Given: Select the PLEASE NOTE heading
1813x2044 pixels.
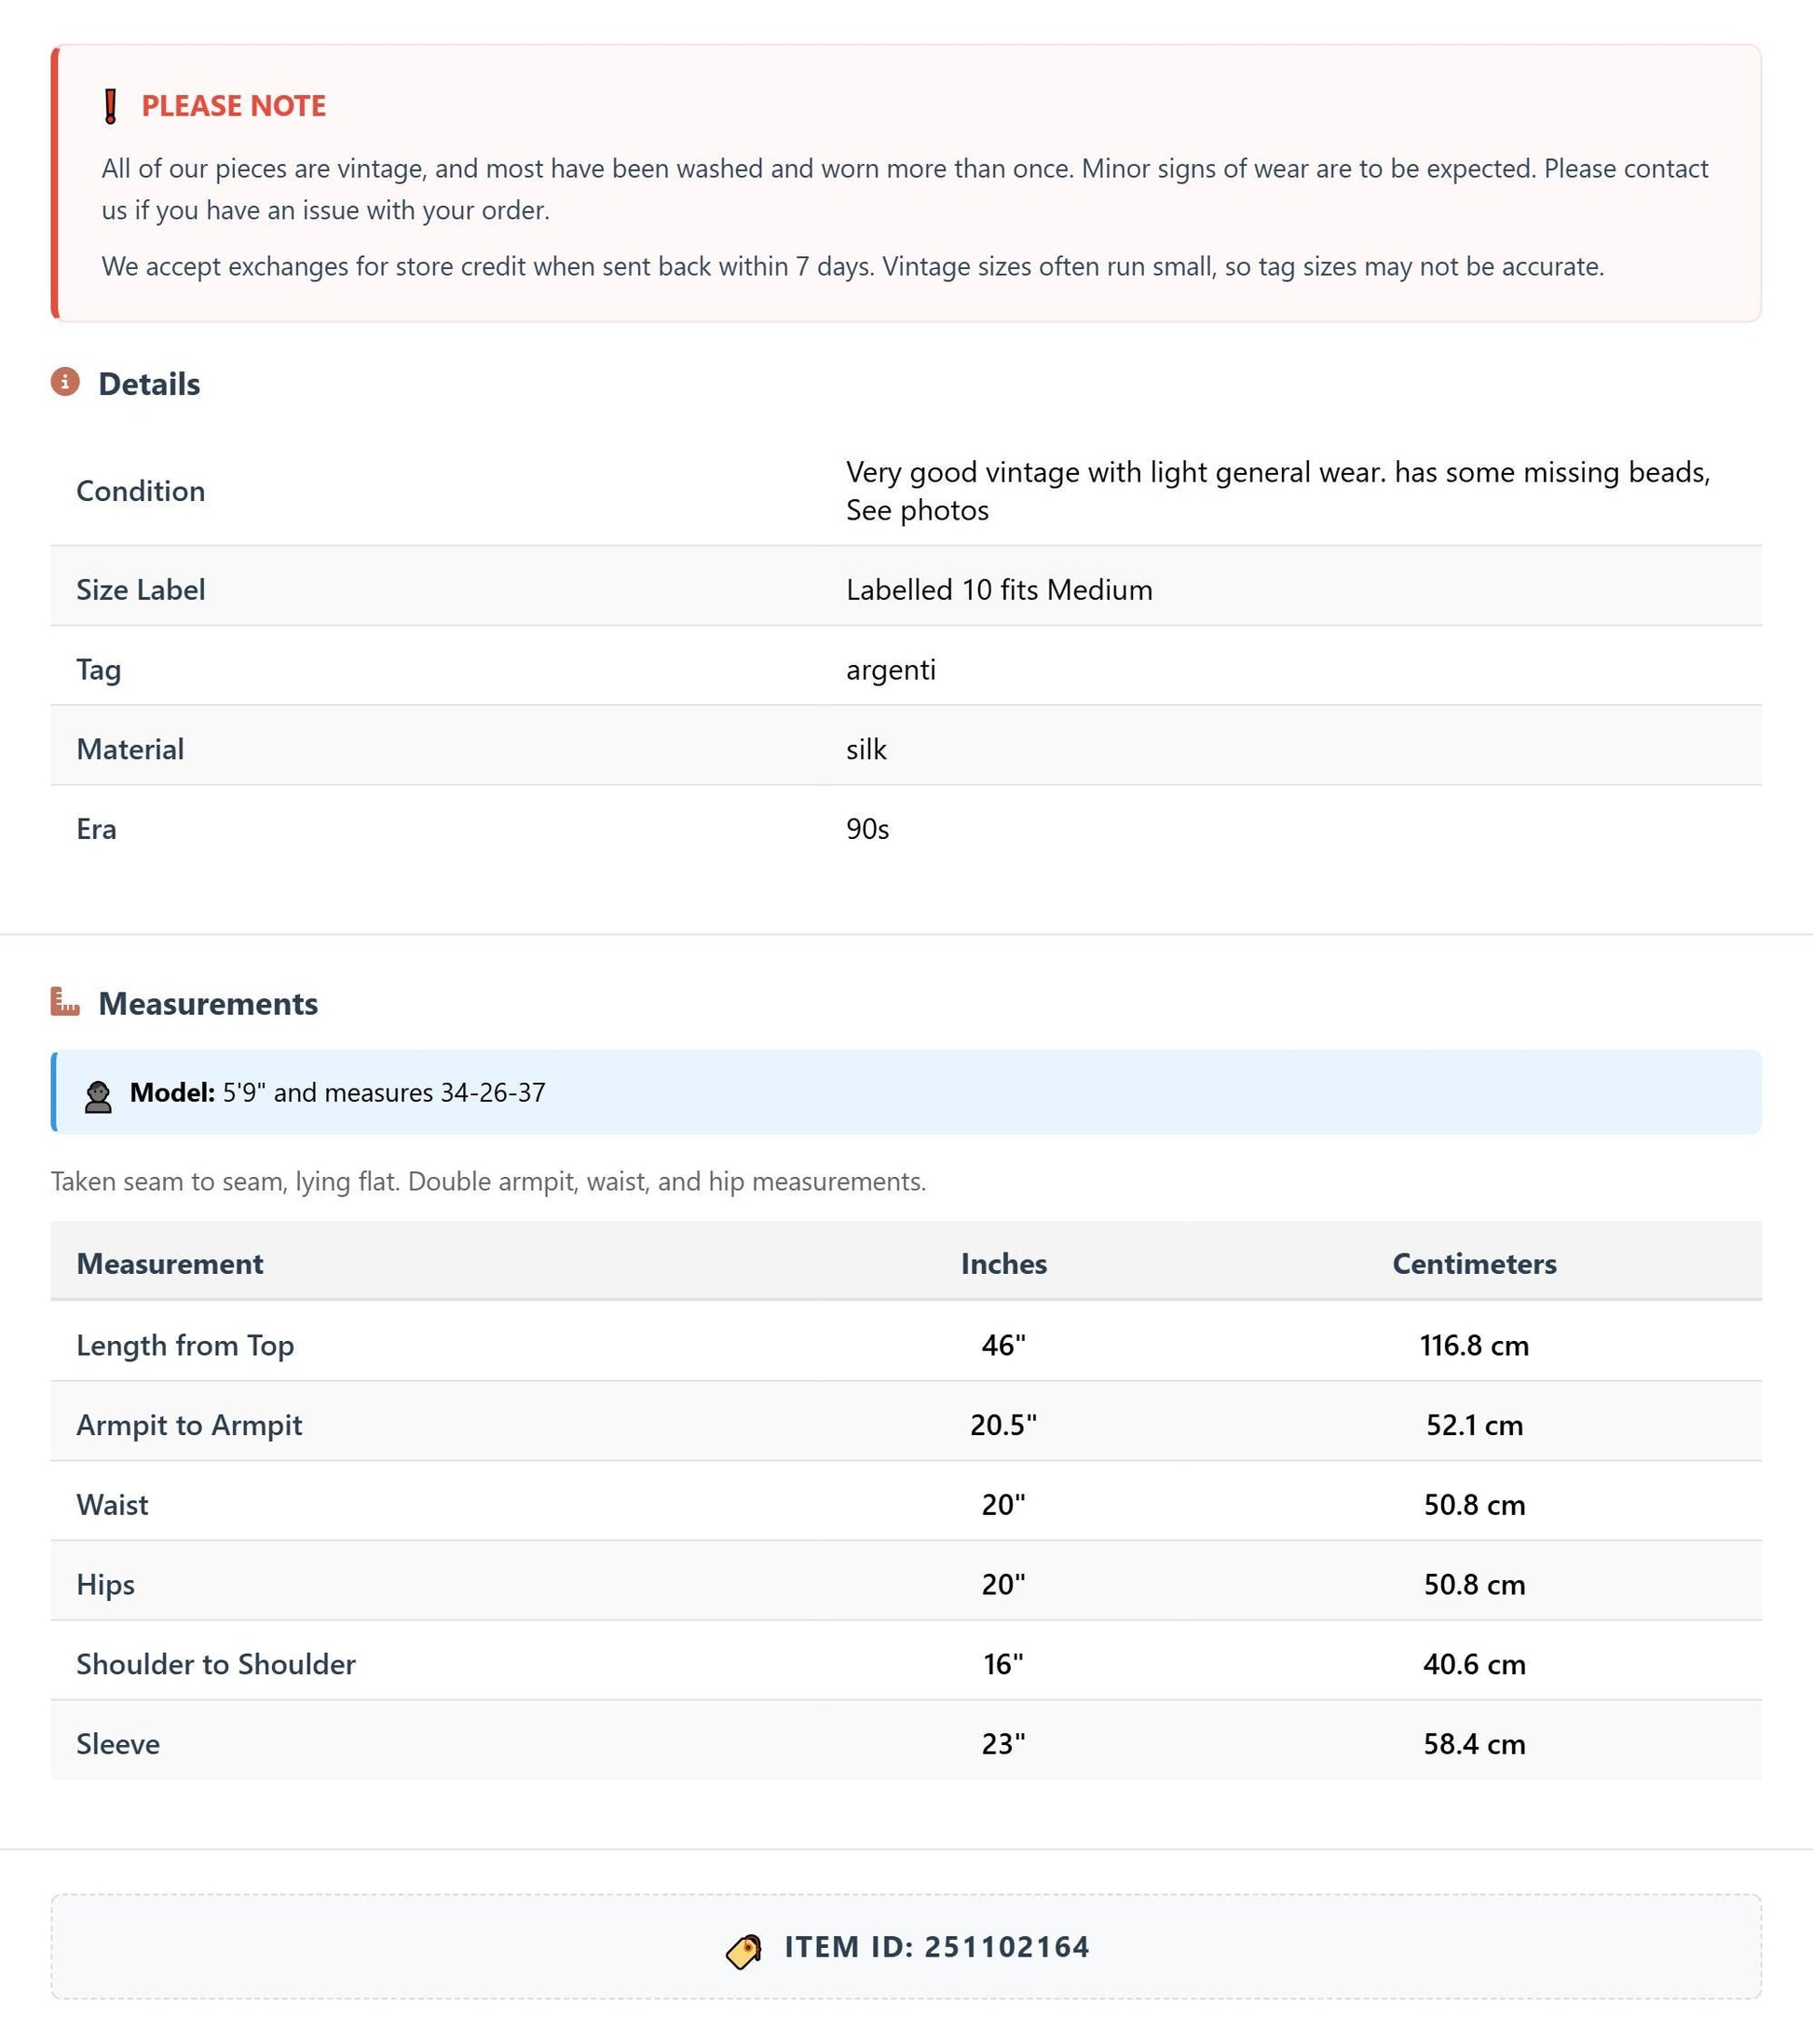Looking at the screenshot, I should pos(233,106).
